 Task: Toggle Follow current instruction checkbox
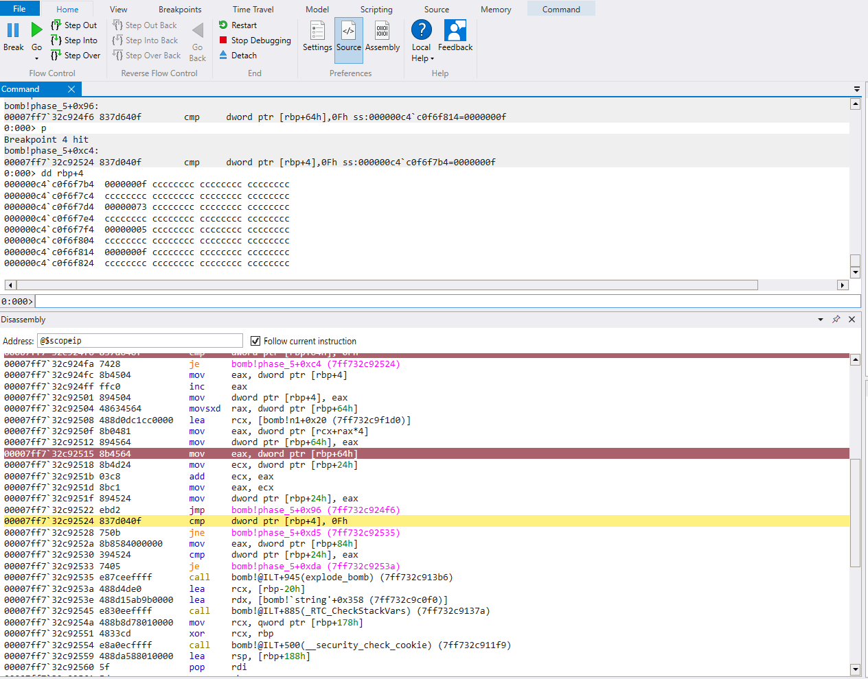pos(255,341)
